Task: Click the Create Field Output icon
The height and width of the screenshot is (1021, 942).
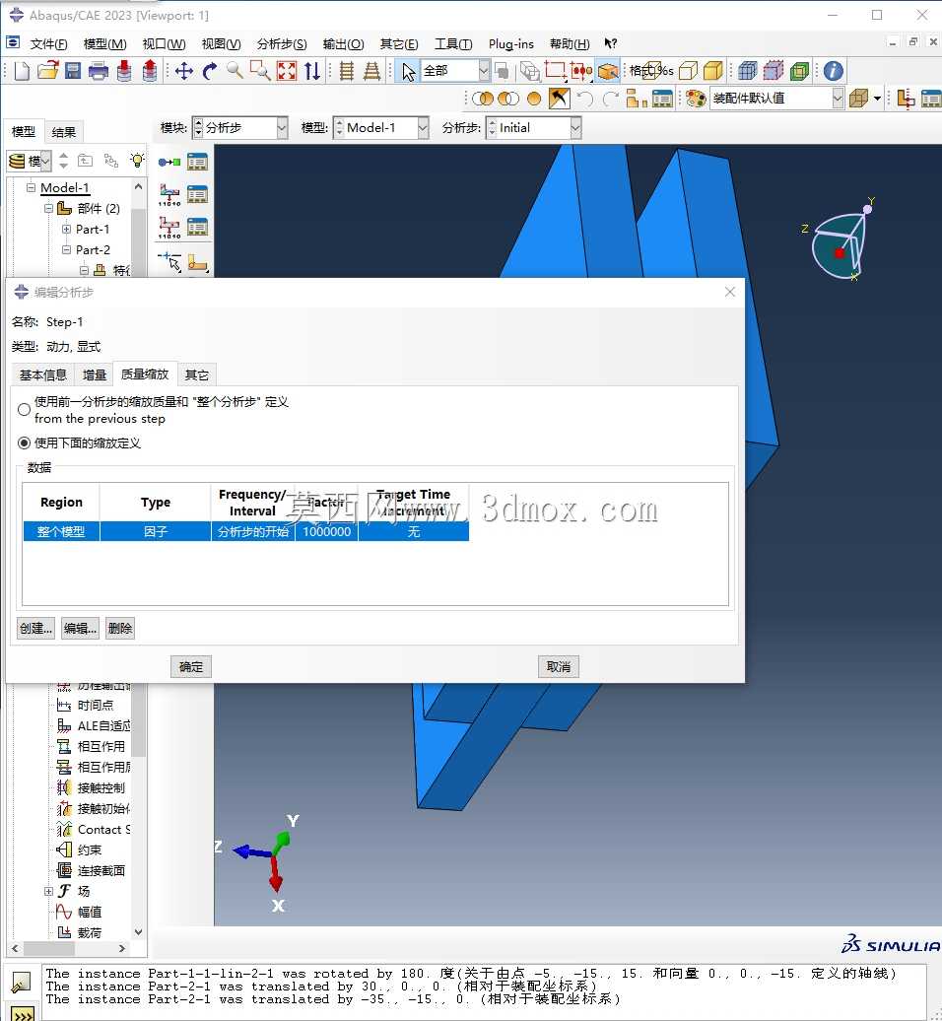Action: [169, 194]
